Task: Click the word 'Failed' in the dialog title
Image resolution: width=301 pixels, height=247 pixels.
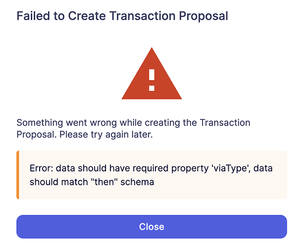Action: click(33, 16)
